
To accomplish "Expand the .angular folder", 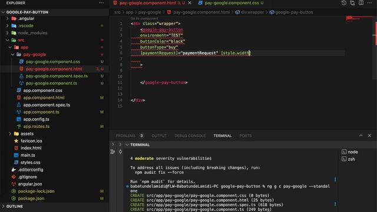I will pyautogui.click(x=8, y=18).
